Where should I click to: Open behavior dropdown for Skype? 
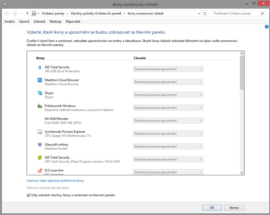point(168,95)
